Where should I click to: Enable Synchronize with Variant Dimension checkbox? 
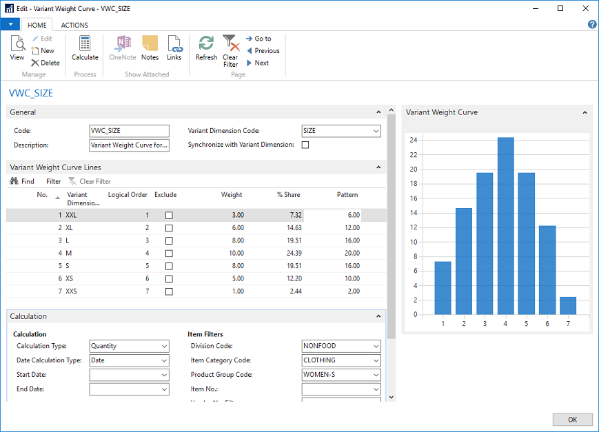click(x=305, y=145)
